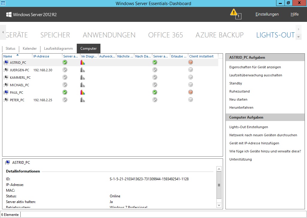Select the MICHAEL_PC row

click(x=19, y=85)
